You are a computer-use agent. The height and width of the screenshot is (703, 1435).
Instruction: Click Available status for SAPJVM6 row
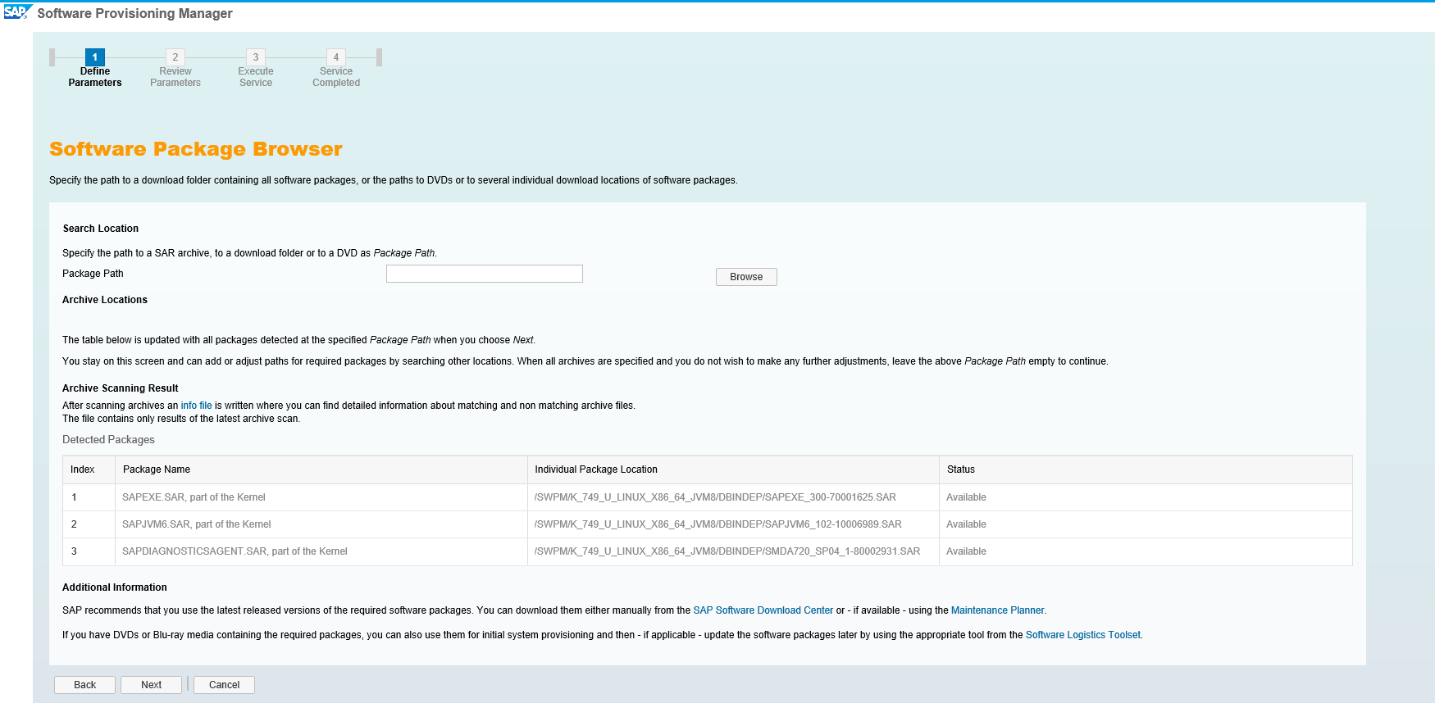1146,524
